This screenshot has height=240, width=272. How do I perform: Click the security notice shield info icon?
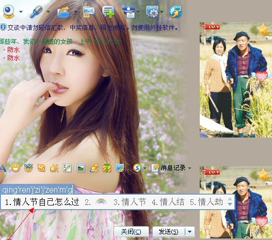coord(3,27)
